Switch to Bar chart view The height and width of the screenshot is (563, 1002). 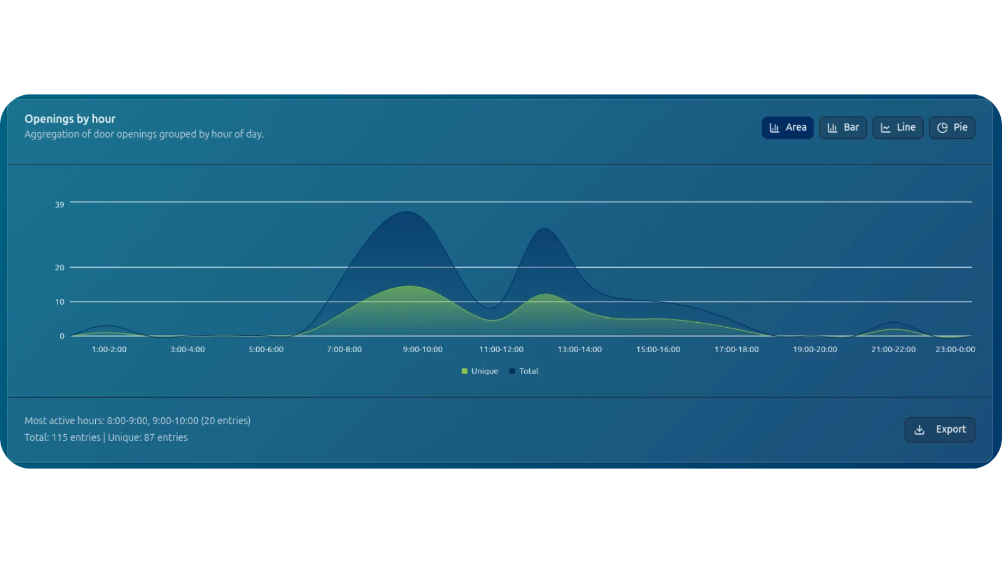click(843, 128)
